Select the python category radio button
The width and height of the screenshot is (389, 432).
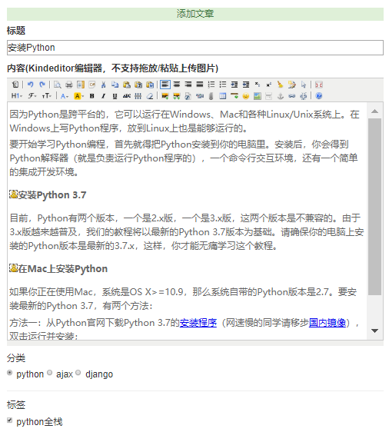[x=10, y=373]
